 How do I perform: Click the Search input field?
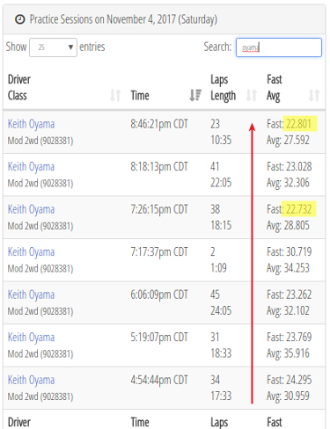(x=279, y=47)
